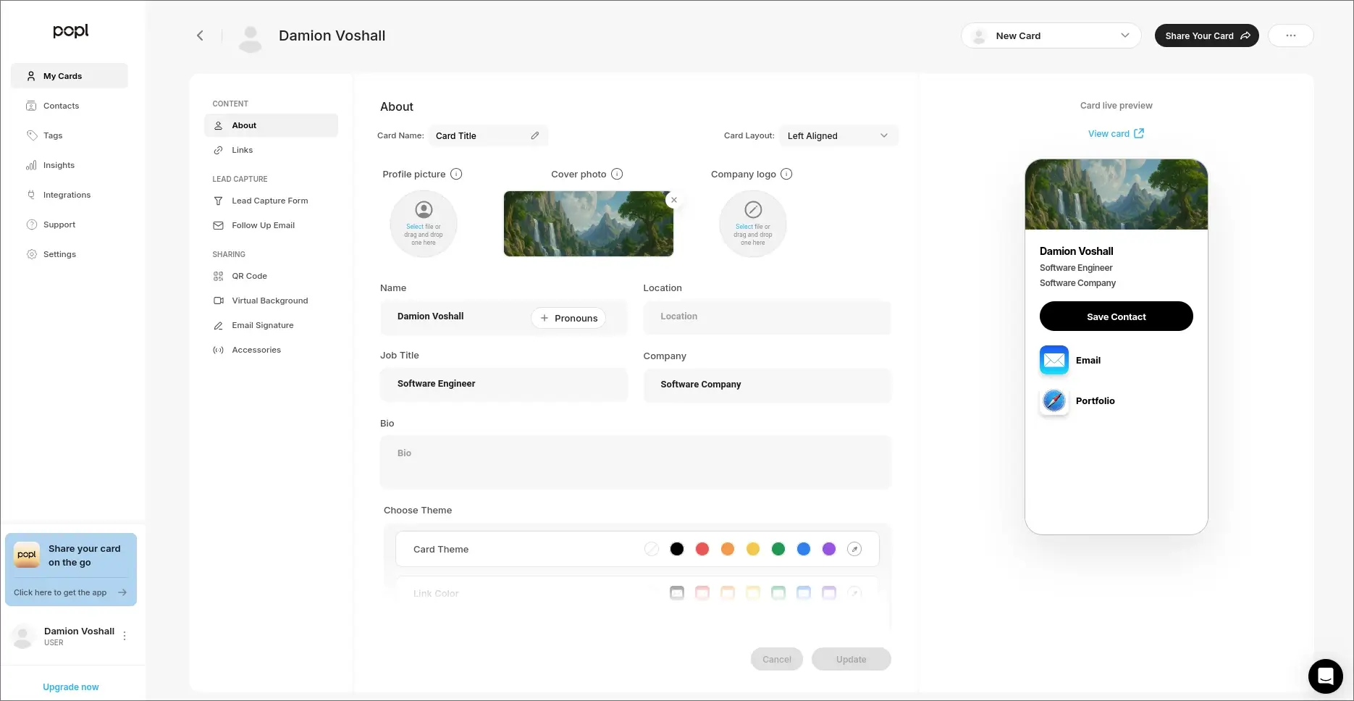This screenshot has height=701, width=1354.
Task: Click the info icon next to Company logo
Action: (786, 174)
